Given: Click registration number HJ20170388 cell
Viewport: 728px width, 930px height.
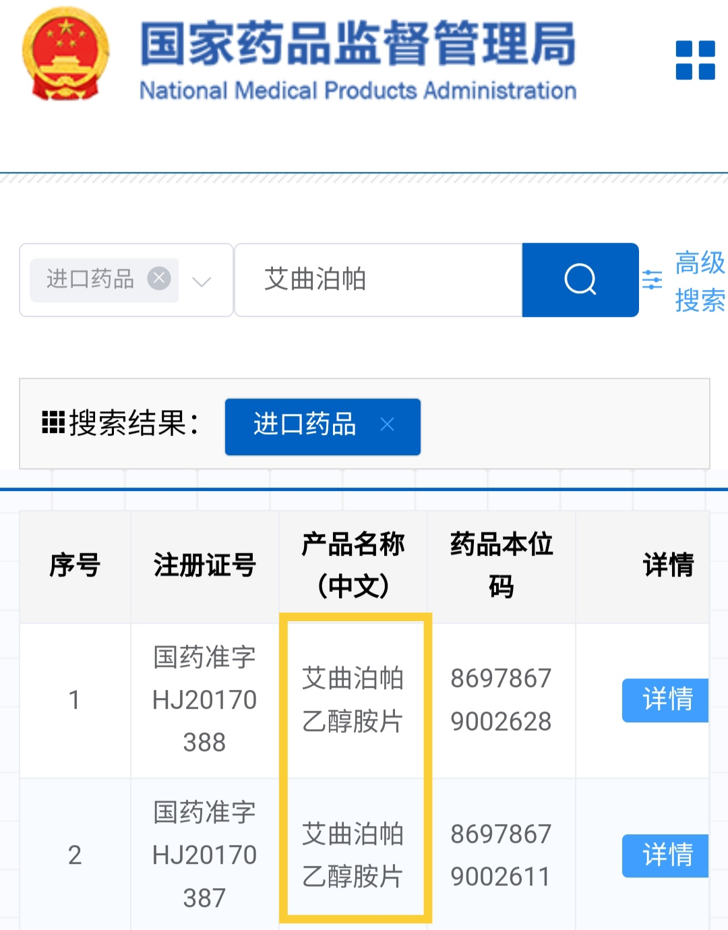Looking at the screenshot, I should (x=204, y=700).
